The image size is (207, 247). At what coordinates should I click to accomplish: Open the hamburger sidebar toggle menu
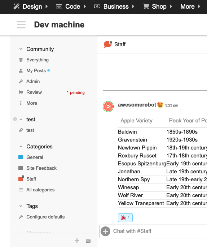point(21,25)
